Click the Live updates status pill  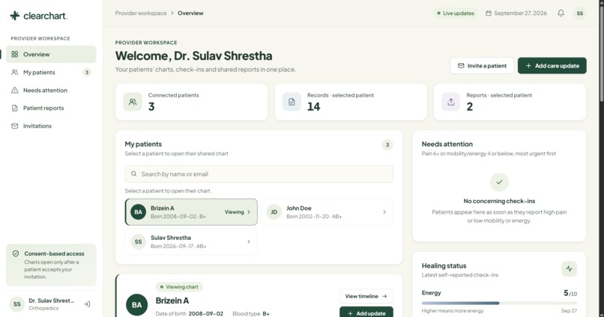pos(456,13)
